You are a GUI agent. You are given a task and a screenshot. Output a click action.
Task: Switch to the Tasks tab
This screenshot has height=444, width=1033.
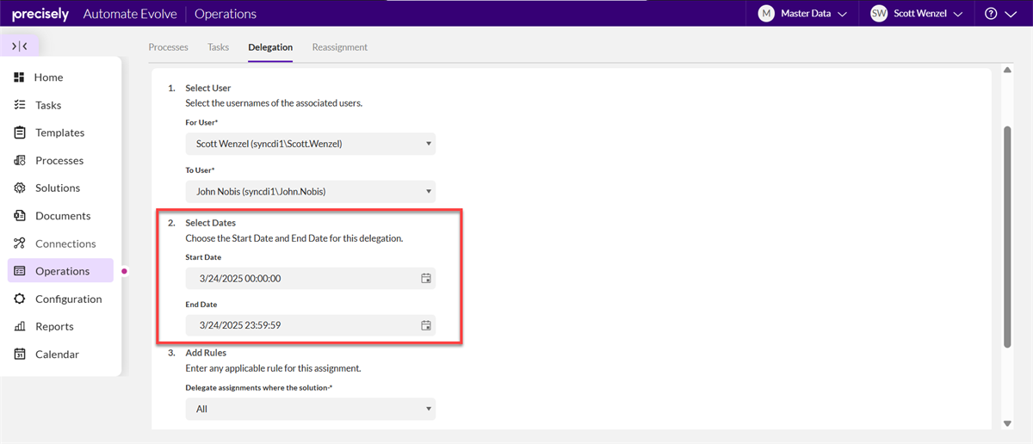[x=219, y=47]
